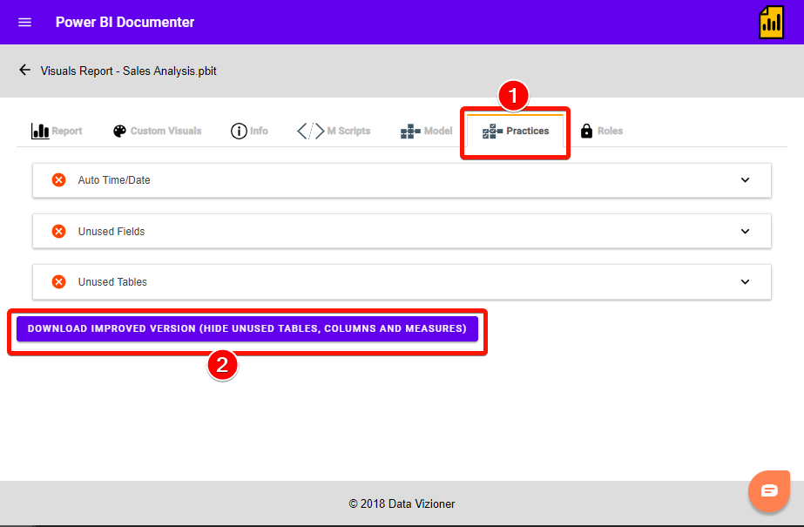Click the Power BI Documenter title
The image size is (804, 527).
point(125,22)
